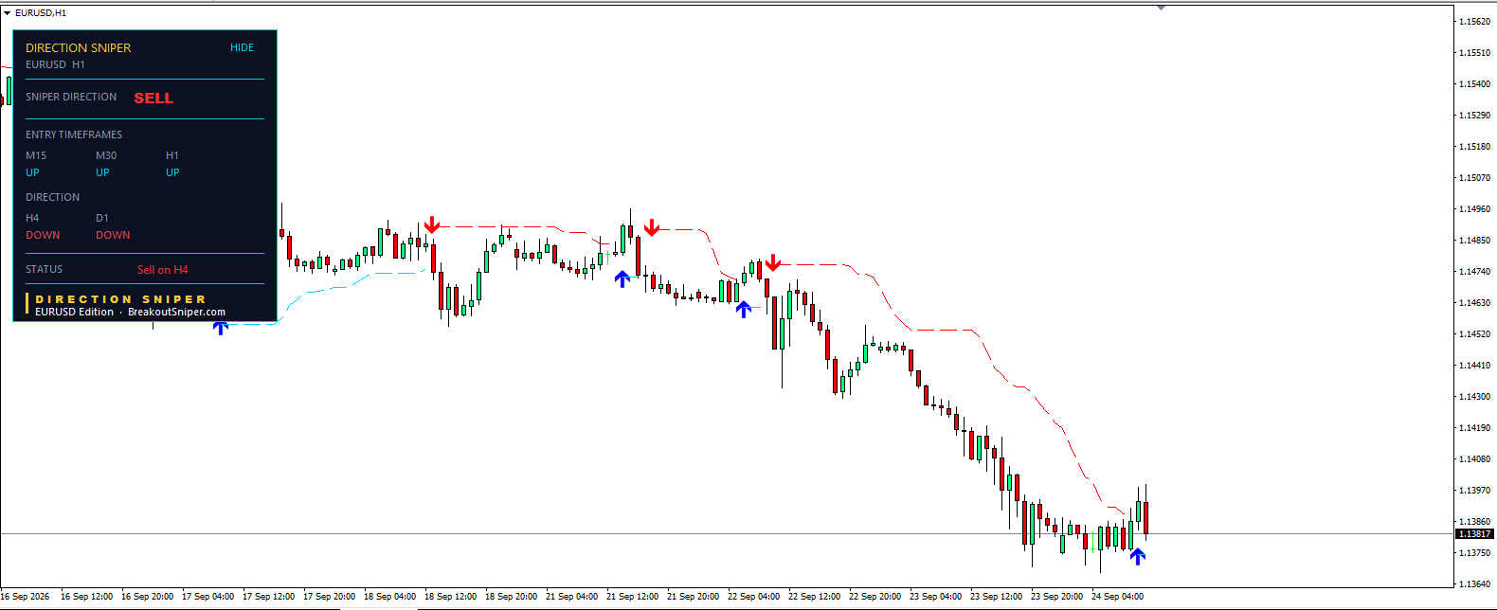This screenshot has width=1497, height=610.
Task: Click the 'Sell on H4' status text
Action: [x=163, y=270]
